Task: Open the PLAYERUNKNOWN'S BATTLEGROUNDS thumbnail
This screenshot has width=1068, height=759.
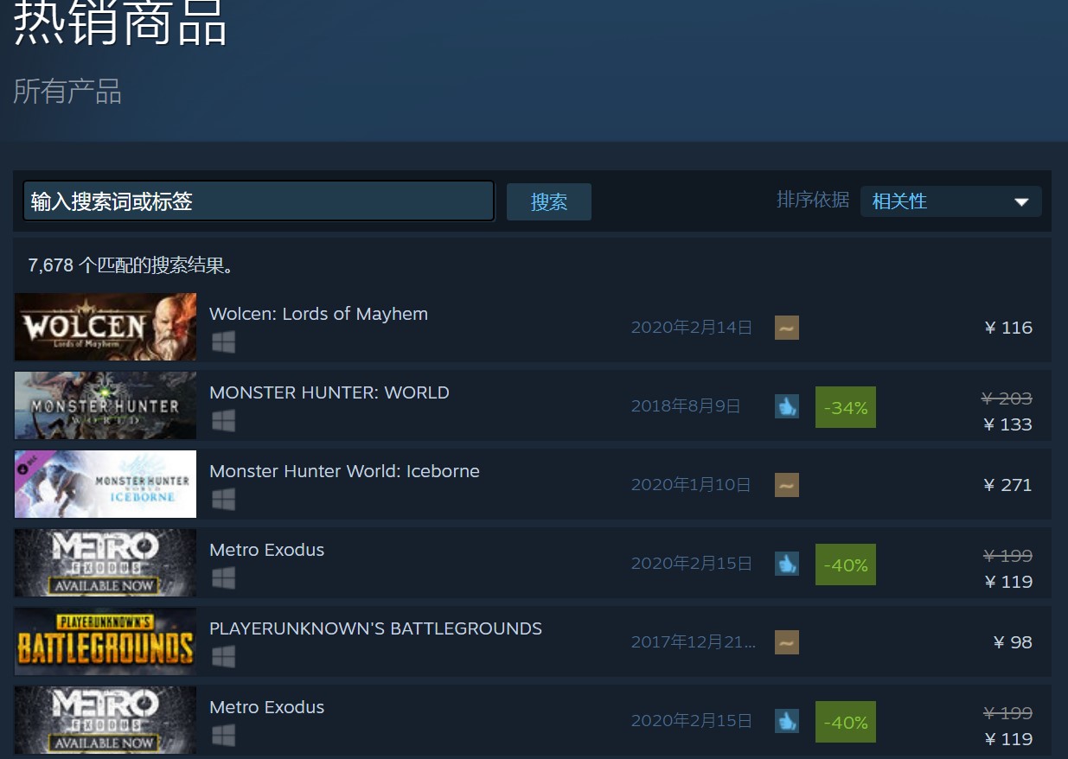Action: tap(106, 641)
